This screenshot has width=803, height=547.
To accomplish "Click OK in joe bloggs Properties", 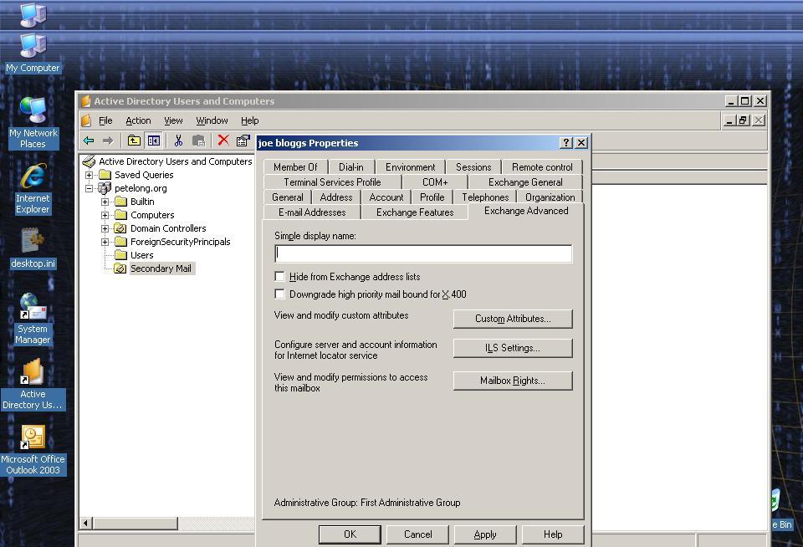I will 350,534.
